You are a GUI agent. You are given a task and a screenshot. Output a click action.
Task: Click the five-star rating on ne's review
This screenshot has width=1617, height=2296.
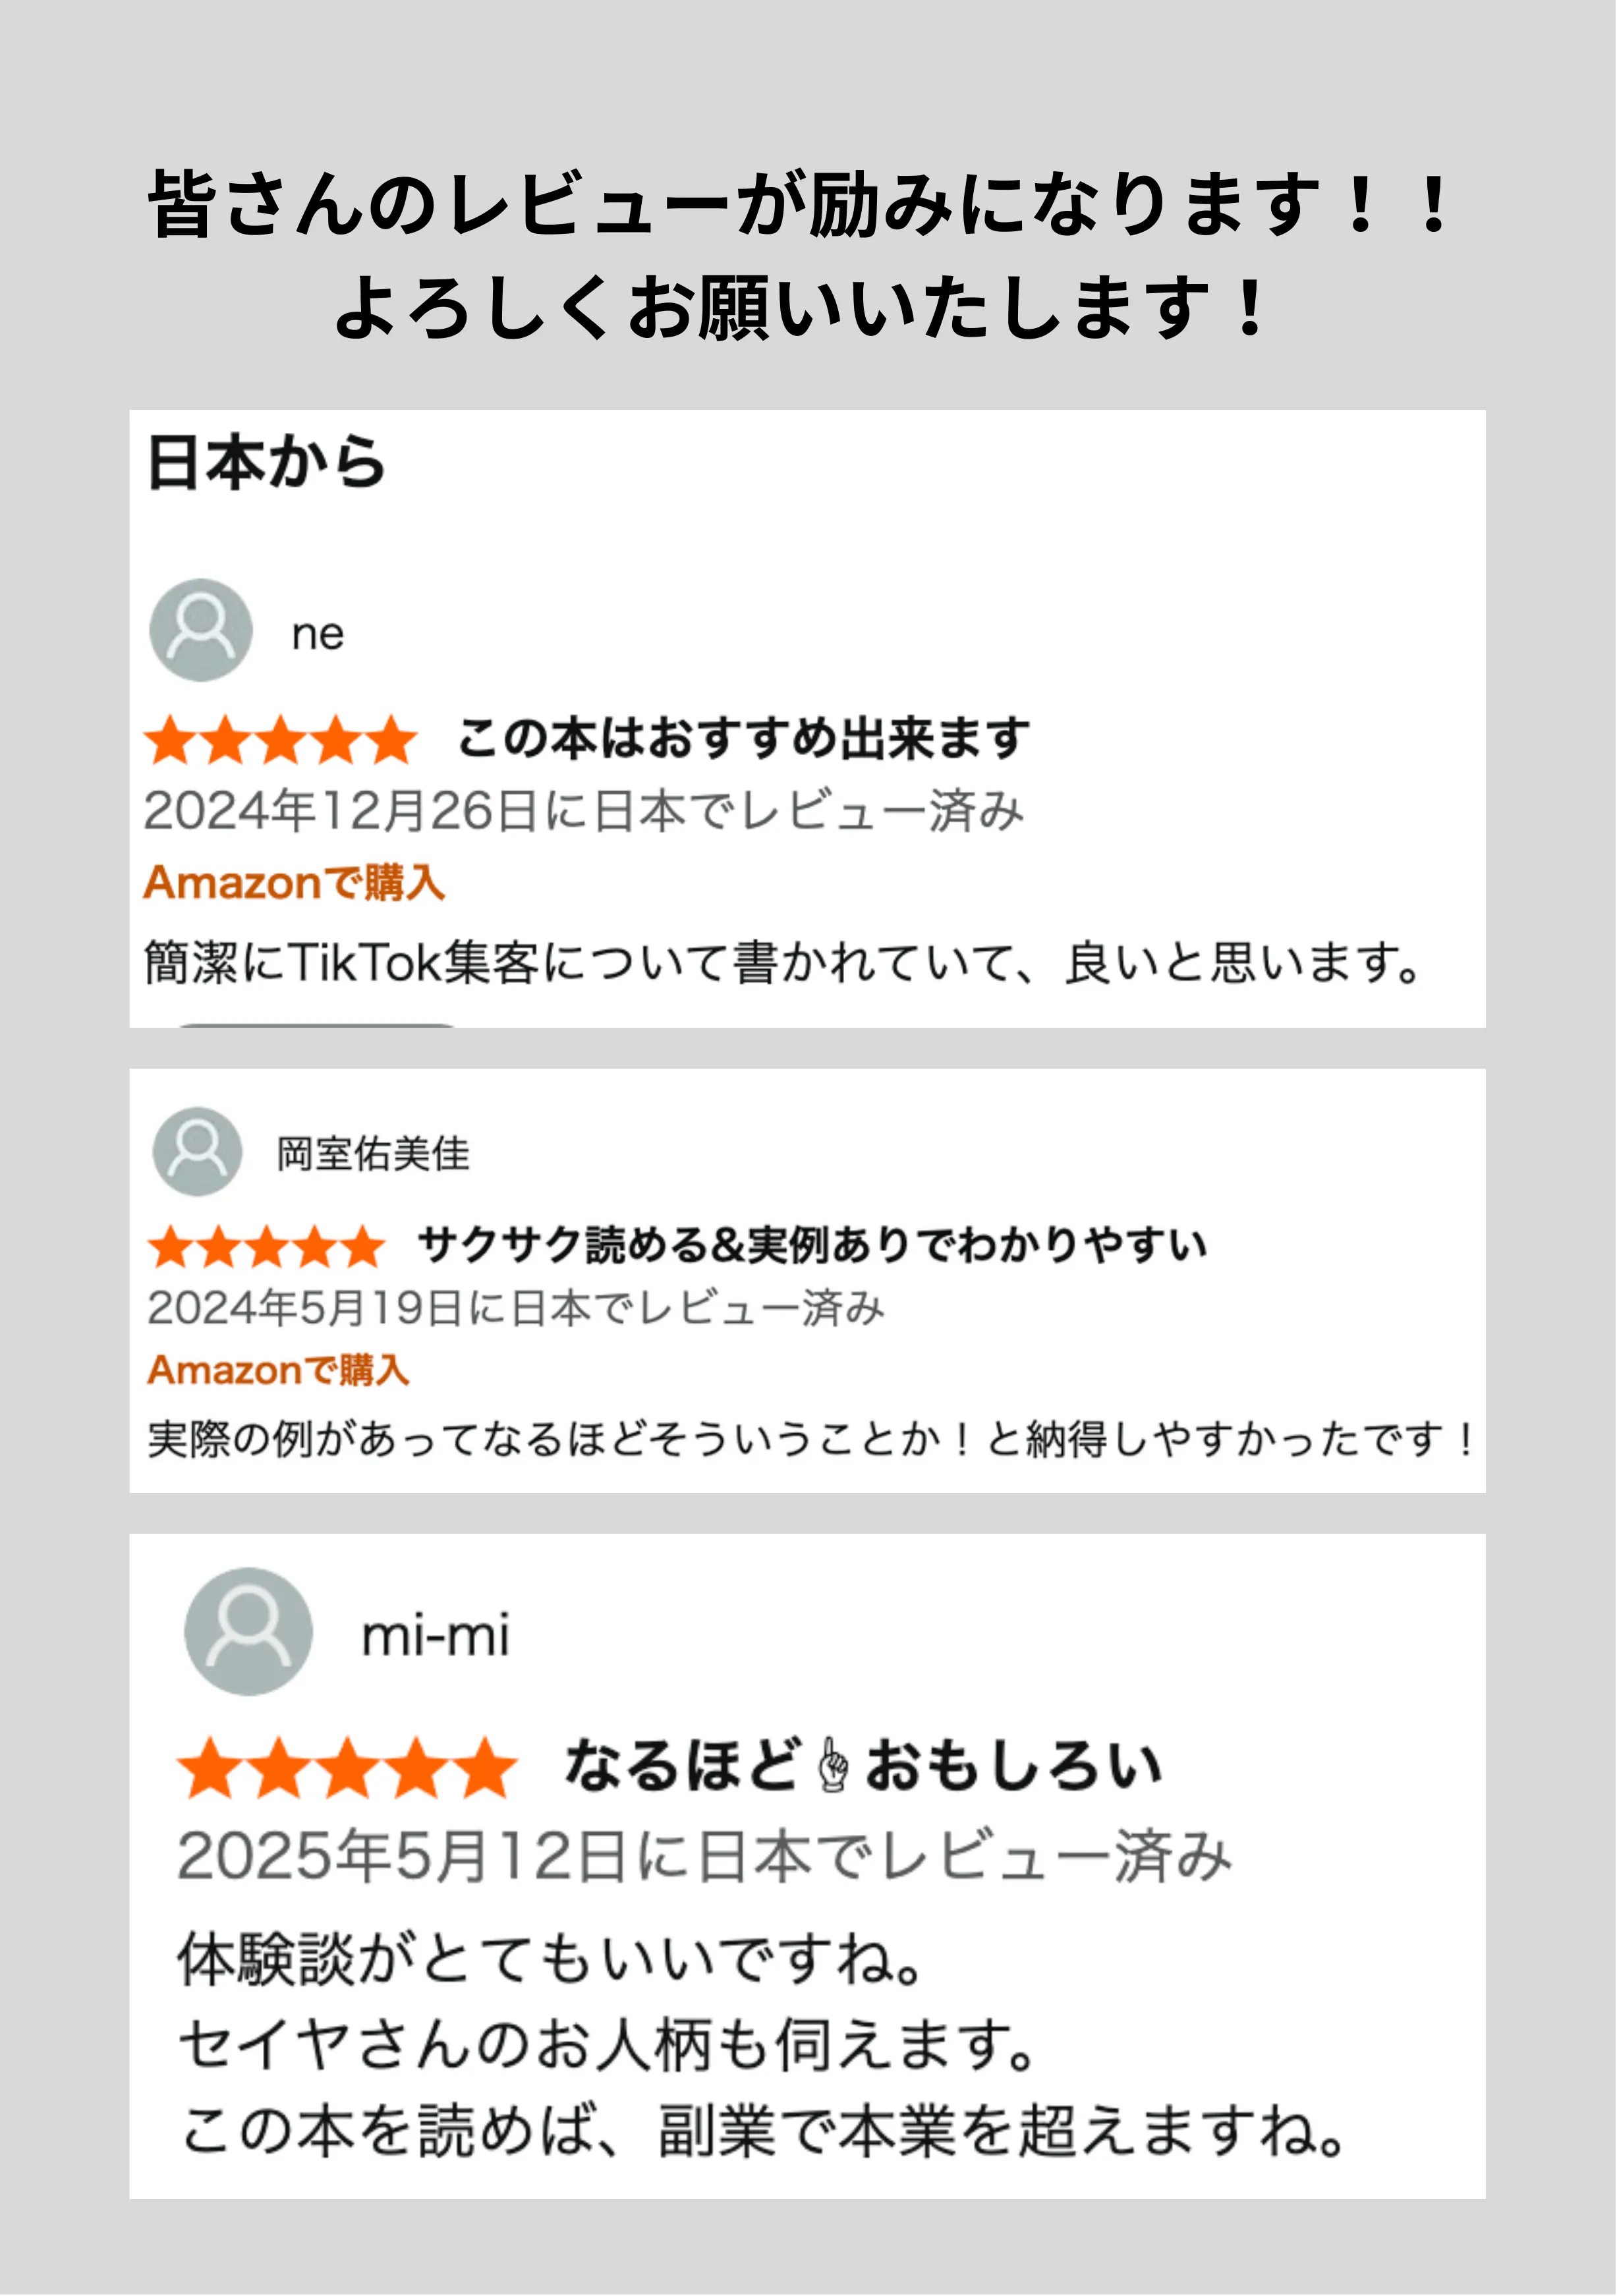(280, 741)
